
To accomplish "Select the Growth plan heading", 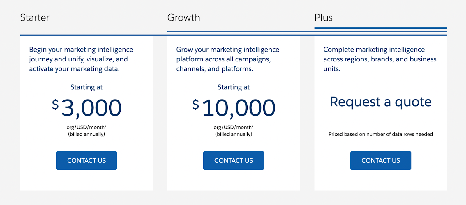I will click(183, 17).
